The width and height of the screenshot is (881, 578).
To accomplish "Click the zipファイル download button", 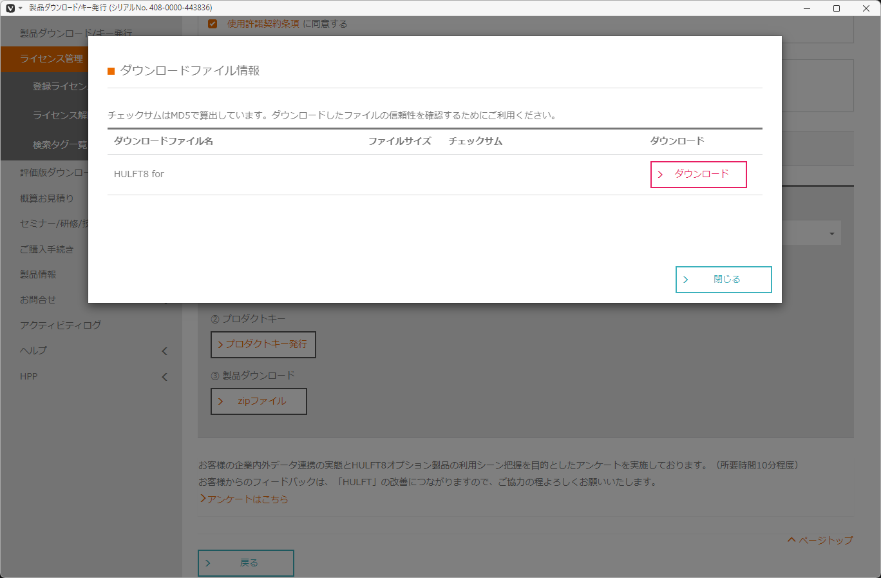I will (x=259, y=401).
